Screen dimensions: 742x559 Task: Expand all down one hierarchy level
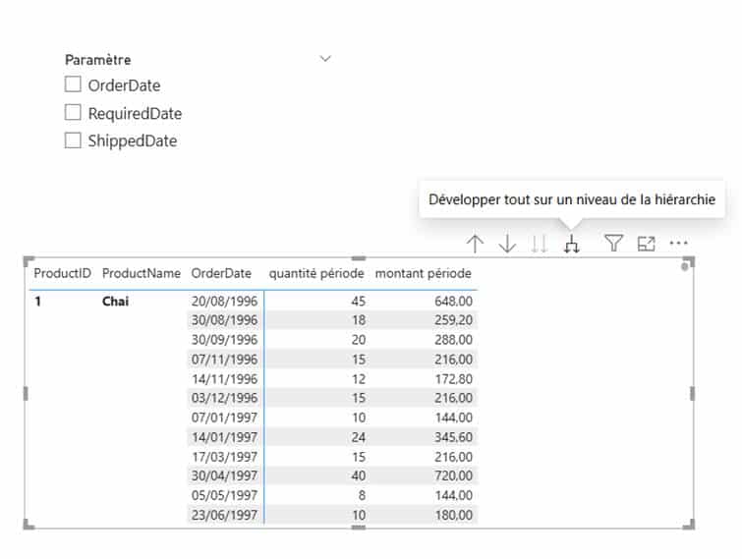coord(572,245)
